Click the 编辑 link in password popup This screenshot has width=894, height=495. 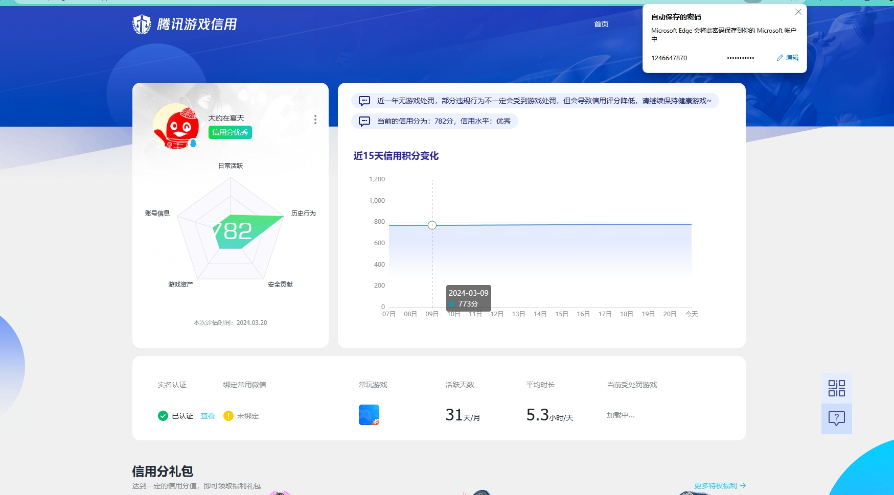click(x=792, y=58)
